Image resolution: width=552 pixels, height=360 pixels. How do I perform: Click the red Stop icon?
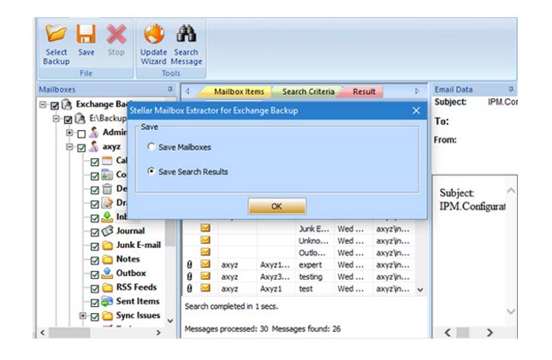tap(116, 34)
